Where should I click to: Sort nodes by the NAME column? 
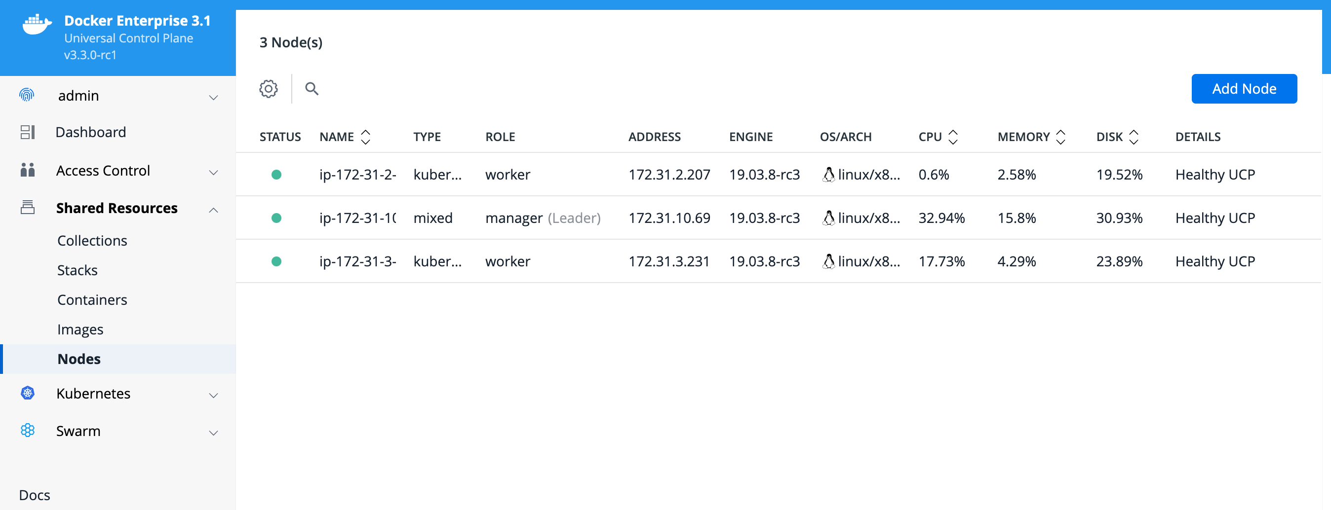point(365,137)
